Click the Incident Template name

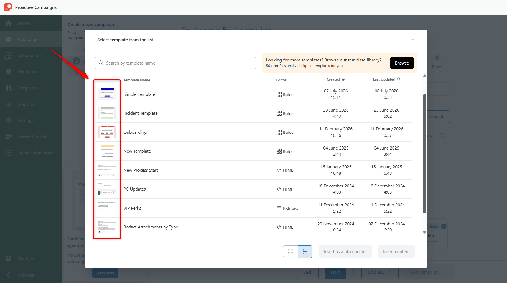pos(141,113)
